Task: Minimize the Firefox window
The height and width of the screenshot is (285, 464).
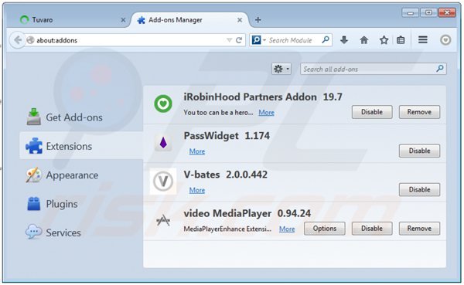Action: coord(410,12)
